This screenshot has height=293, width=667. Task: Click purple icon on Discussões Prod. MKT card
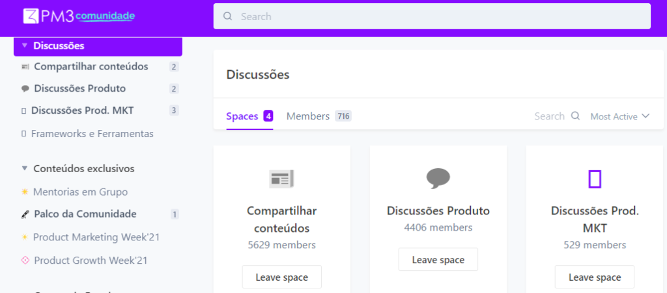595,179
